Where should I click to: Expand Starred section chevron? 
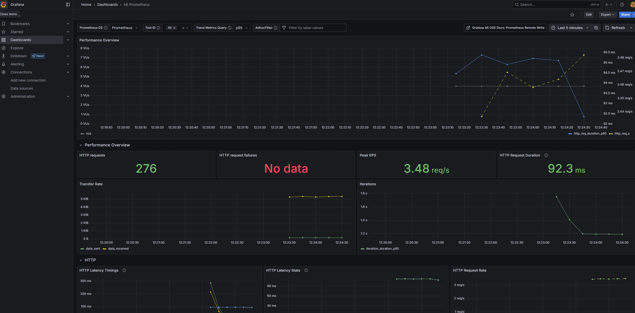[x=68, y=32]
